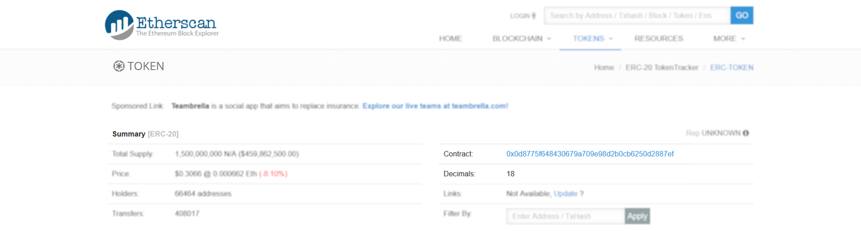Screen dimensions: 861x231
Task: Click the LOGIN link
Action: (520, 16)
